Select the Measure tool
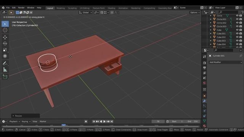244x137 pixels. [5, 70]
